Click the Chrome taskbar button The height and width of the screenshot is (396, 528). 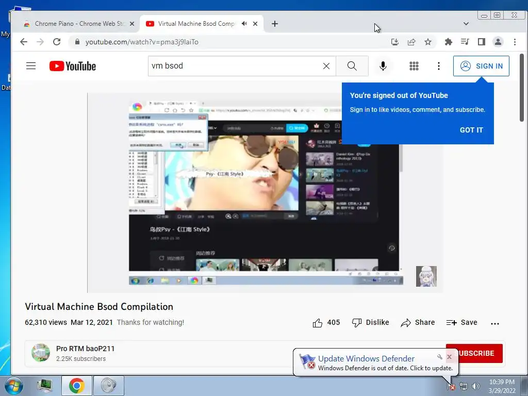point(76,386)
